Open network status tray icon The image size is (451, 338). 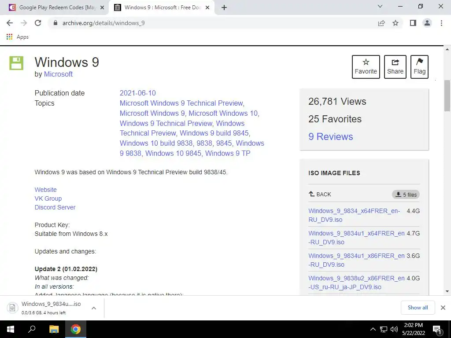[384, 329]
